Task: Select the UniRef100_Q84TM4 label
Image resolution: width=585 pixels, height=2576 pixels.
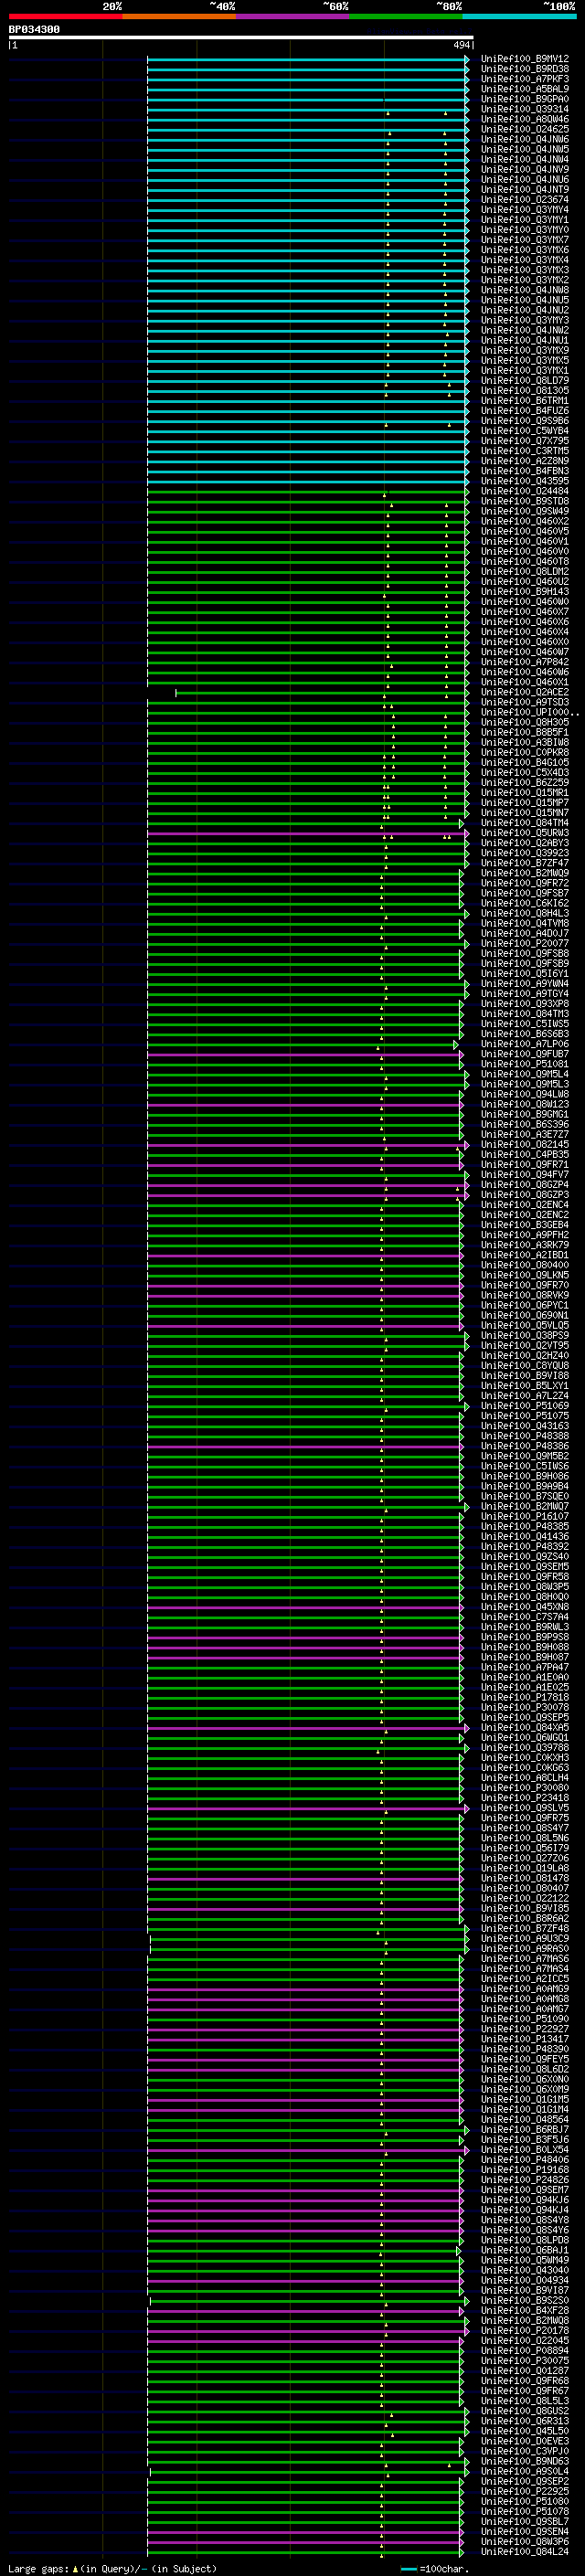Action: click(x=525, y=823)
